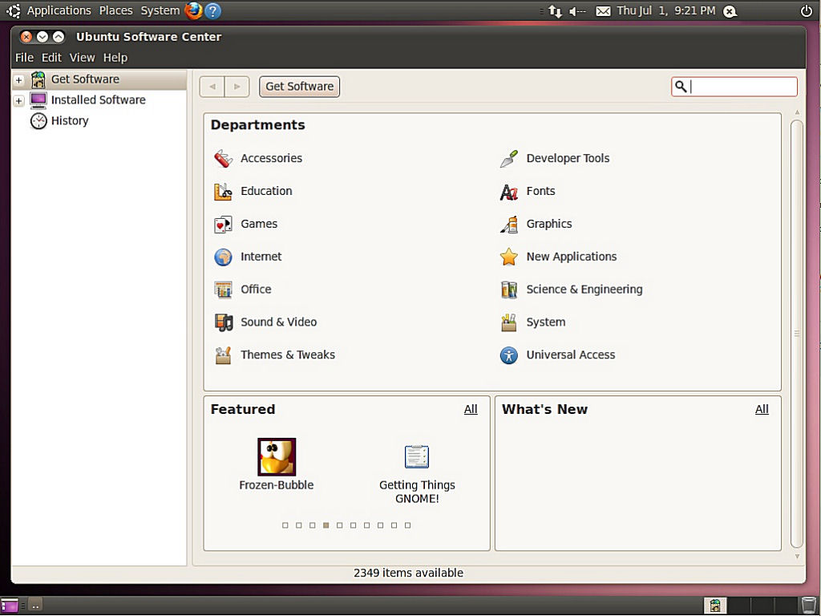
Task: Click the Get Software breadcrumb button
Action: (x=299, y=87)
